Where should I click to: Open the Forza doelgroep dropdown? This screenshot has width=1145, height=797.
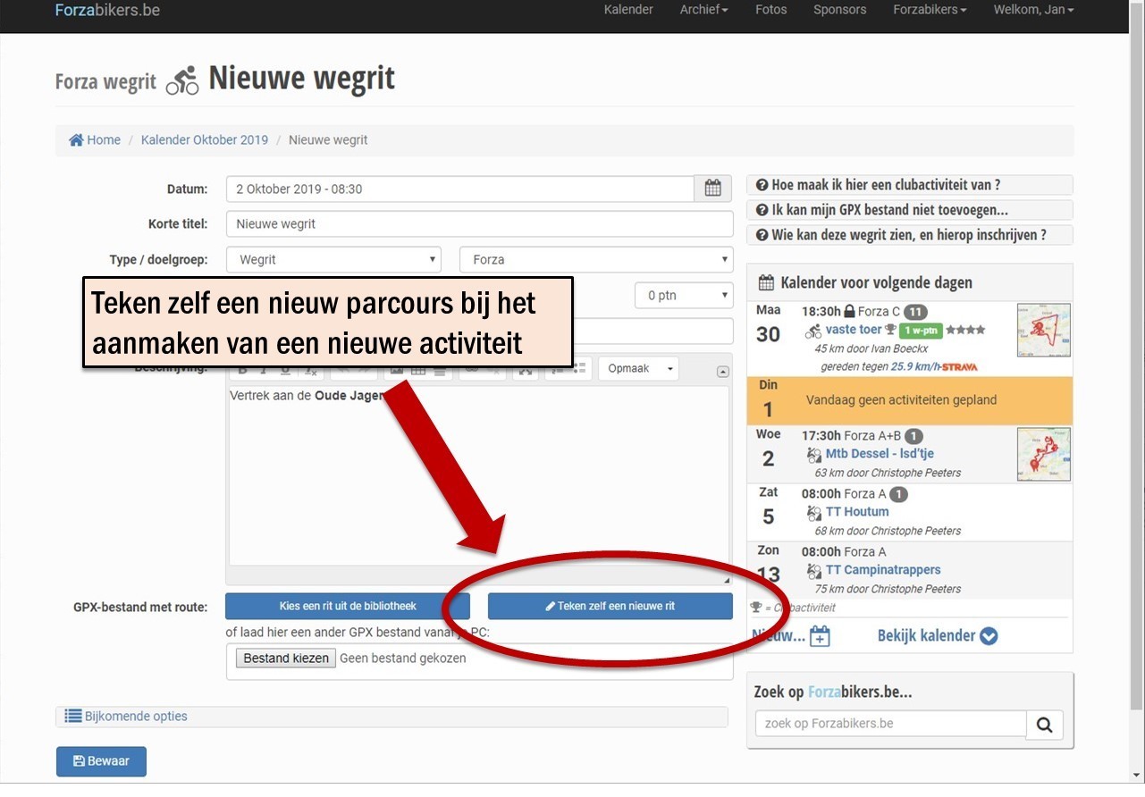tap(596, 260)
